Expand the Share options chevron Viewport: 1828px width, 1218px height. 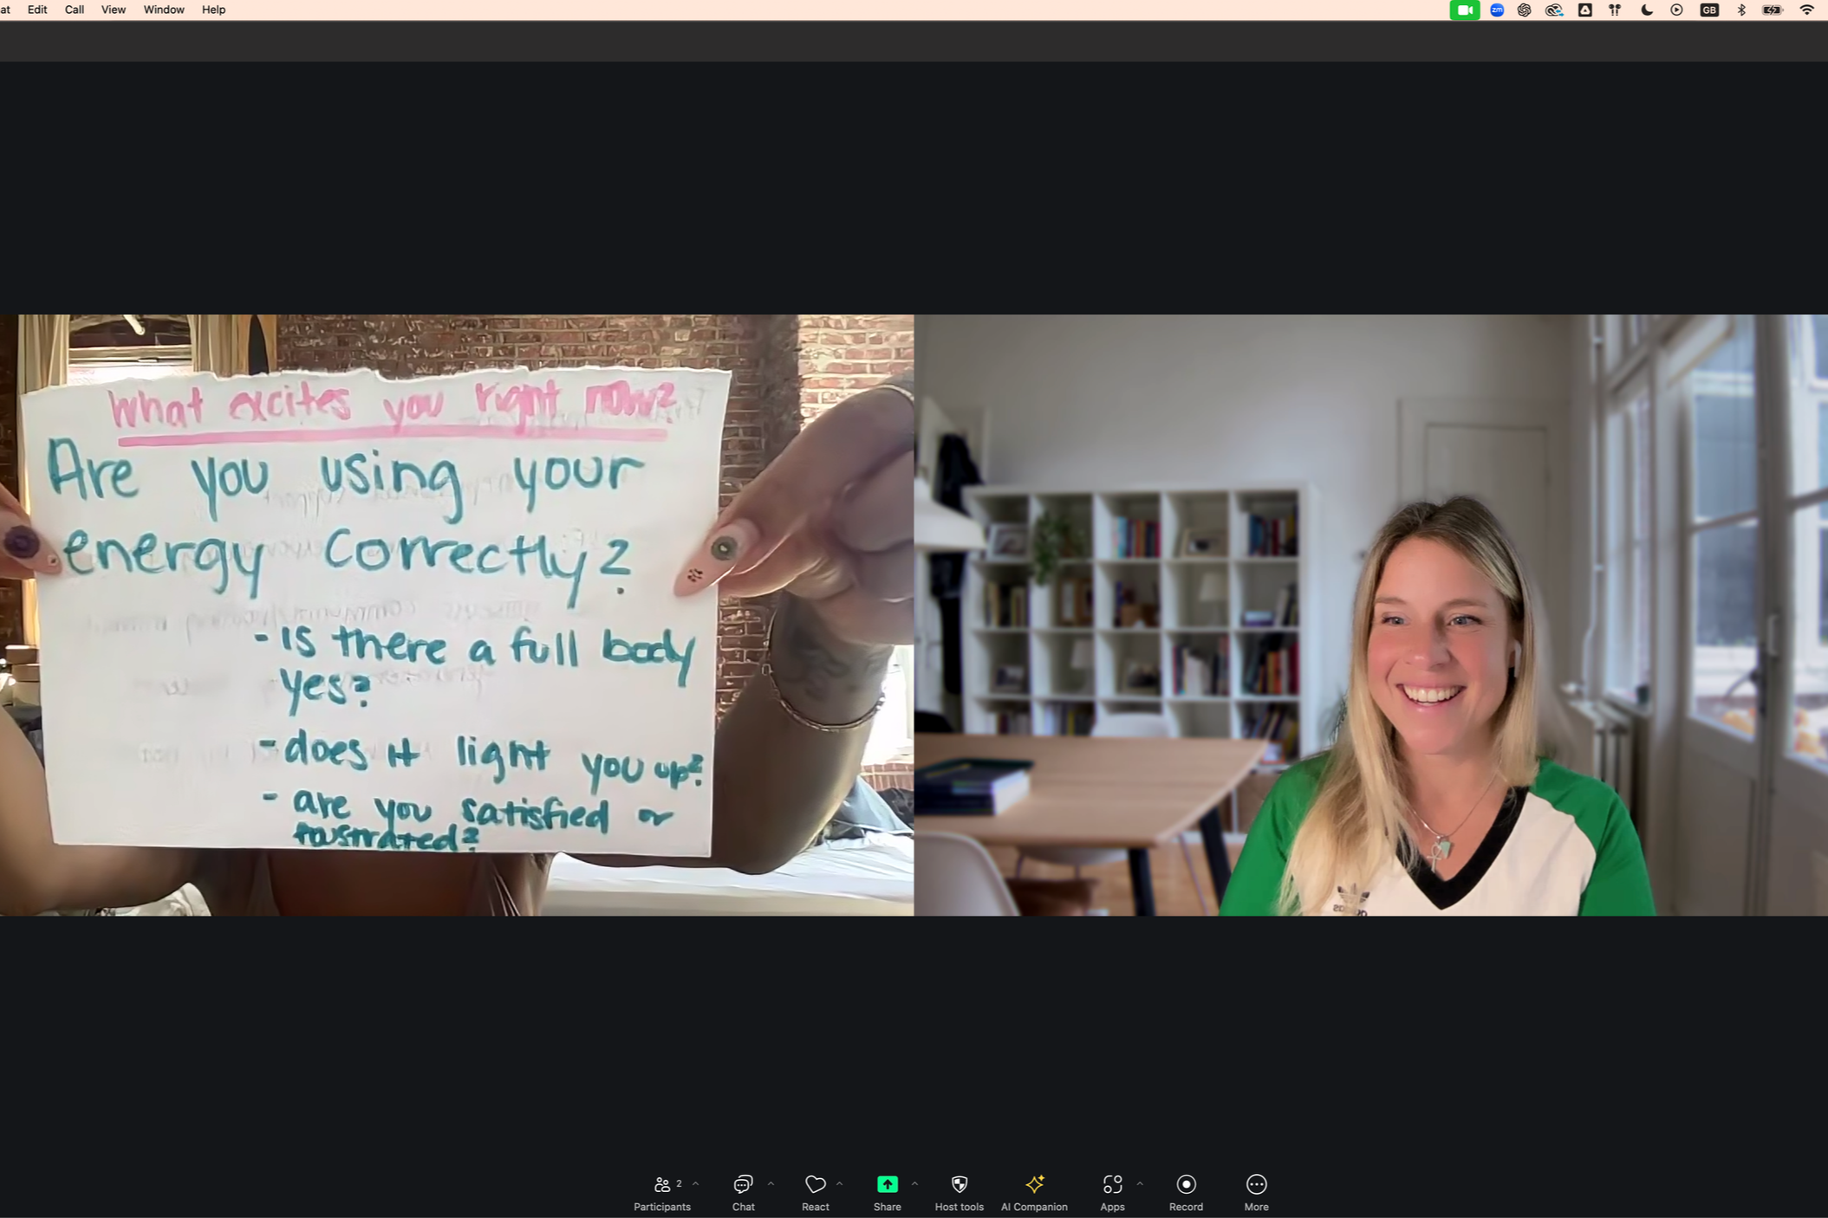pos(914,1183)
